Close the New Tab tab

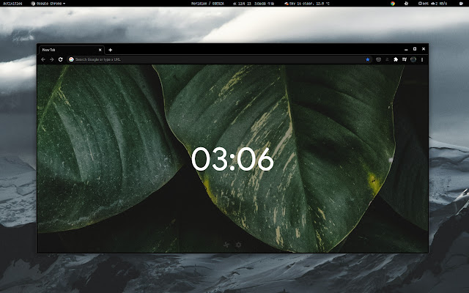click(x=100, y=49)
